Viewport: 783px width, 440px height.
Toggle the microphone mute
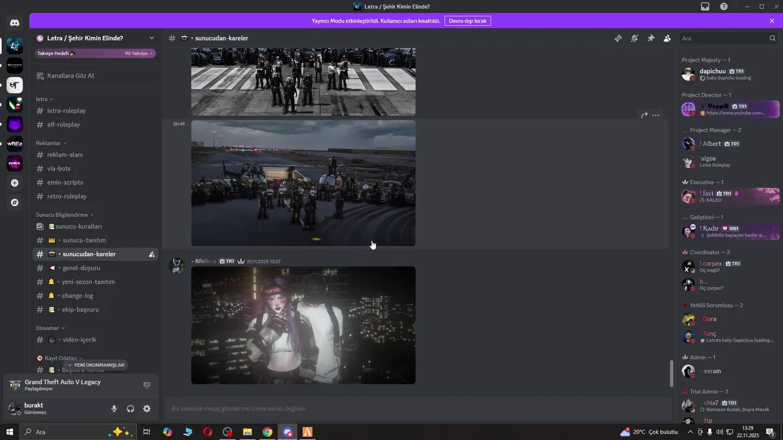pos(114,409)
